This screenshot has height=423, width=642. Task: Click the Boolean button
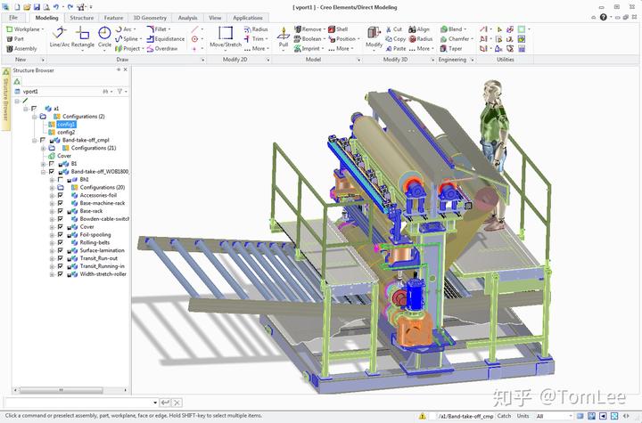coord(309,39)
